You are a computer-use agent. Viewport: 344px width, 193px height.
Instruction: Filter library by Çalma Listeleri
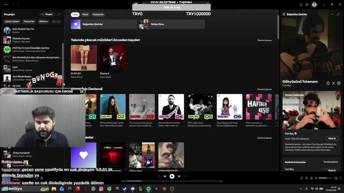12,21
